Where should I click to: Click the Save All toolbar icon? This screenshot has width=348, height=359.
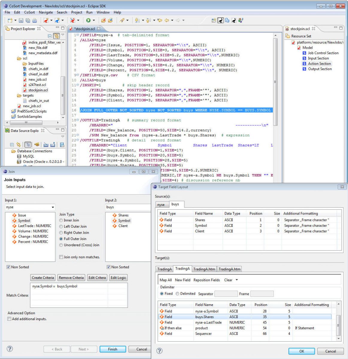tap(28, 20)
